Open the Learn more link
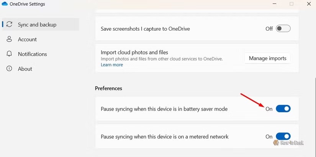316x157 pixels. click(112, 65)
